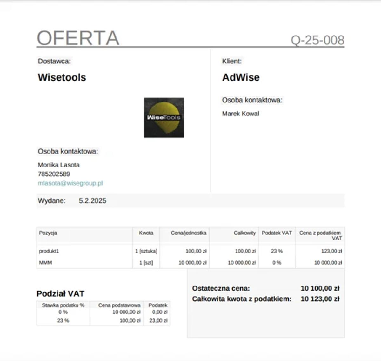Click the Pozycja column header

(48, 233)
